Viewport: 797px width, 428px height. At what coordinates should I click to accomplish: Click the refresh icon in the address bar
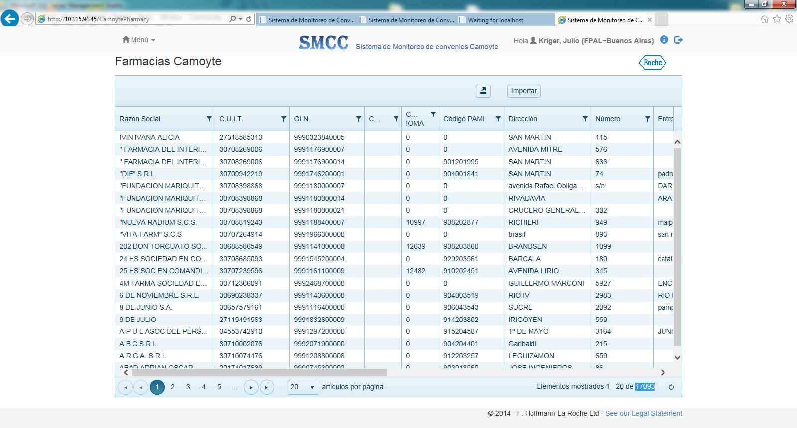(249, 19)
